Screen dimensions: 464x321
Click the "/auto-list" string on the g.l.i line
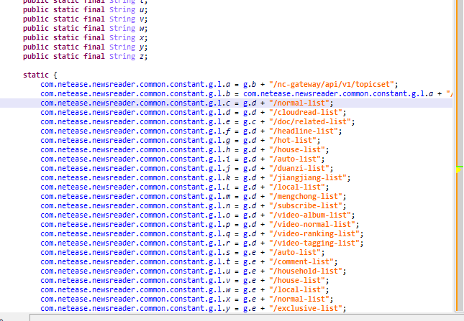click(295, 159)
